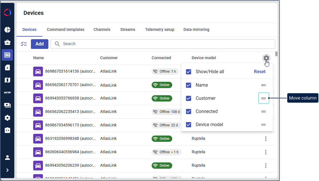The height and width of the screenshot is (181, 319).
Task: Open the Telemetry setup tab
Action: pyautogui.click(x=160, y=29)
